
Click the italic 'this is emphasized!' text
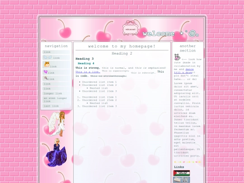coord(150,68)
